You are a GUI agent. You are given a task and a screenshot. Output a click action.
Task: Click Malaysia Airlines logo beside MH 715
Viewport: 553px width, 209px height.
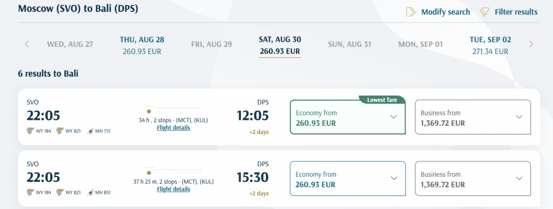click(90, 131)
